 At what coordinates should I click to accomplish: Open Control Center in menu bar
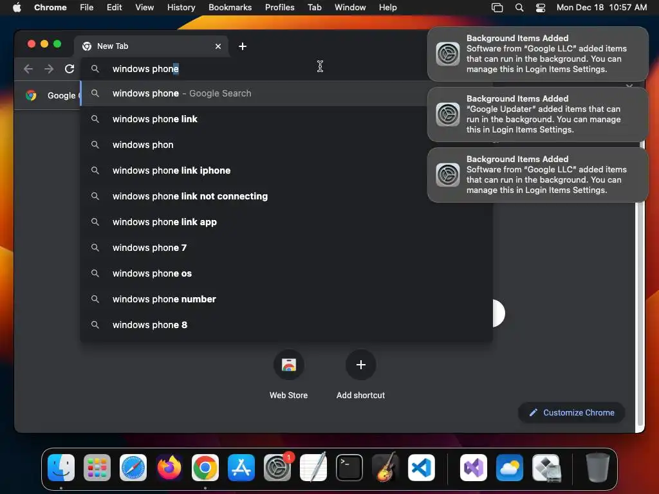[x=541, y=7]
